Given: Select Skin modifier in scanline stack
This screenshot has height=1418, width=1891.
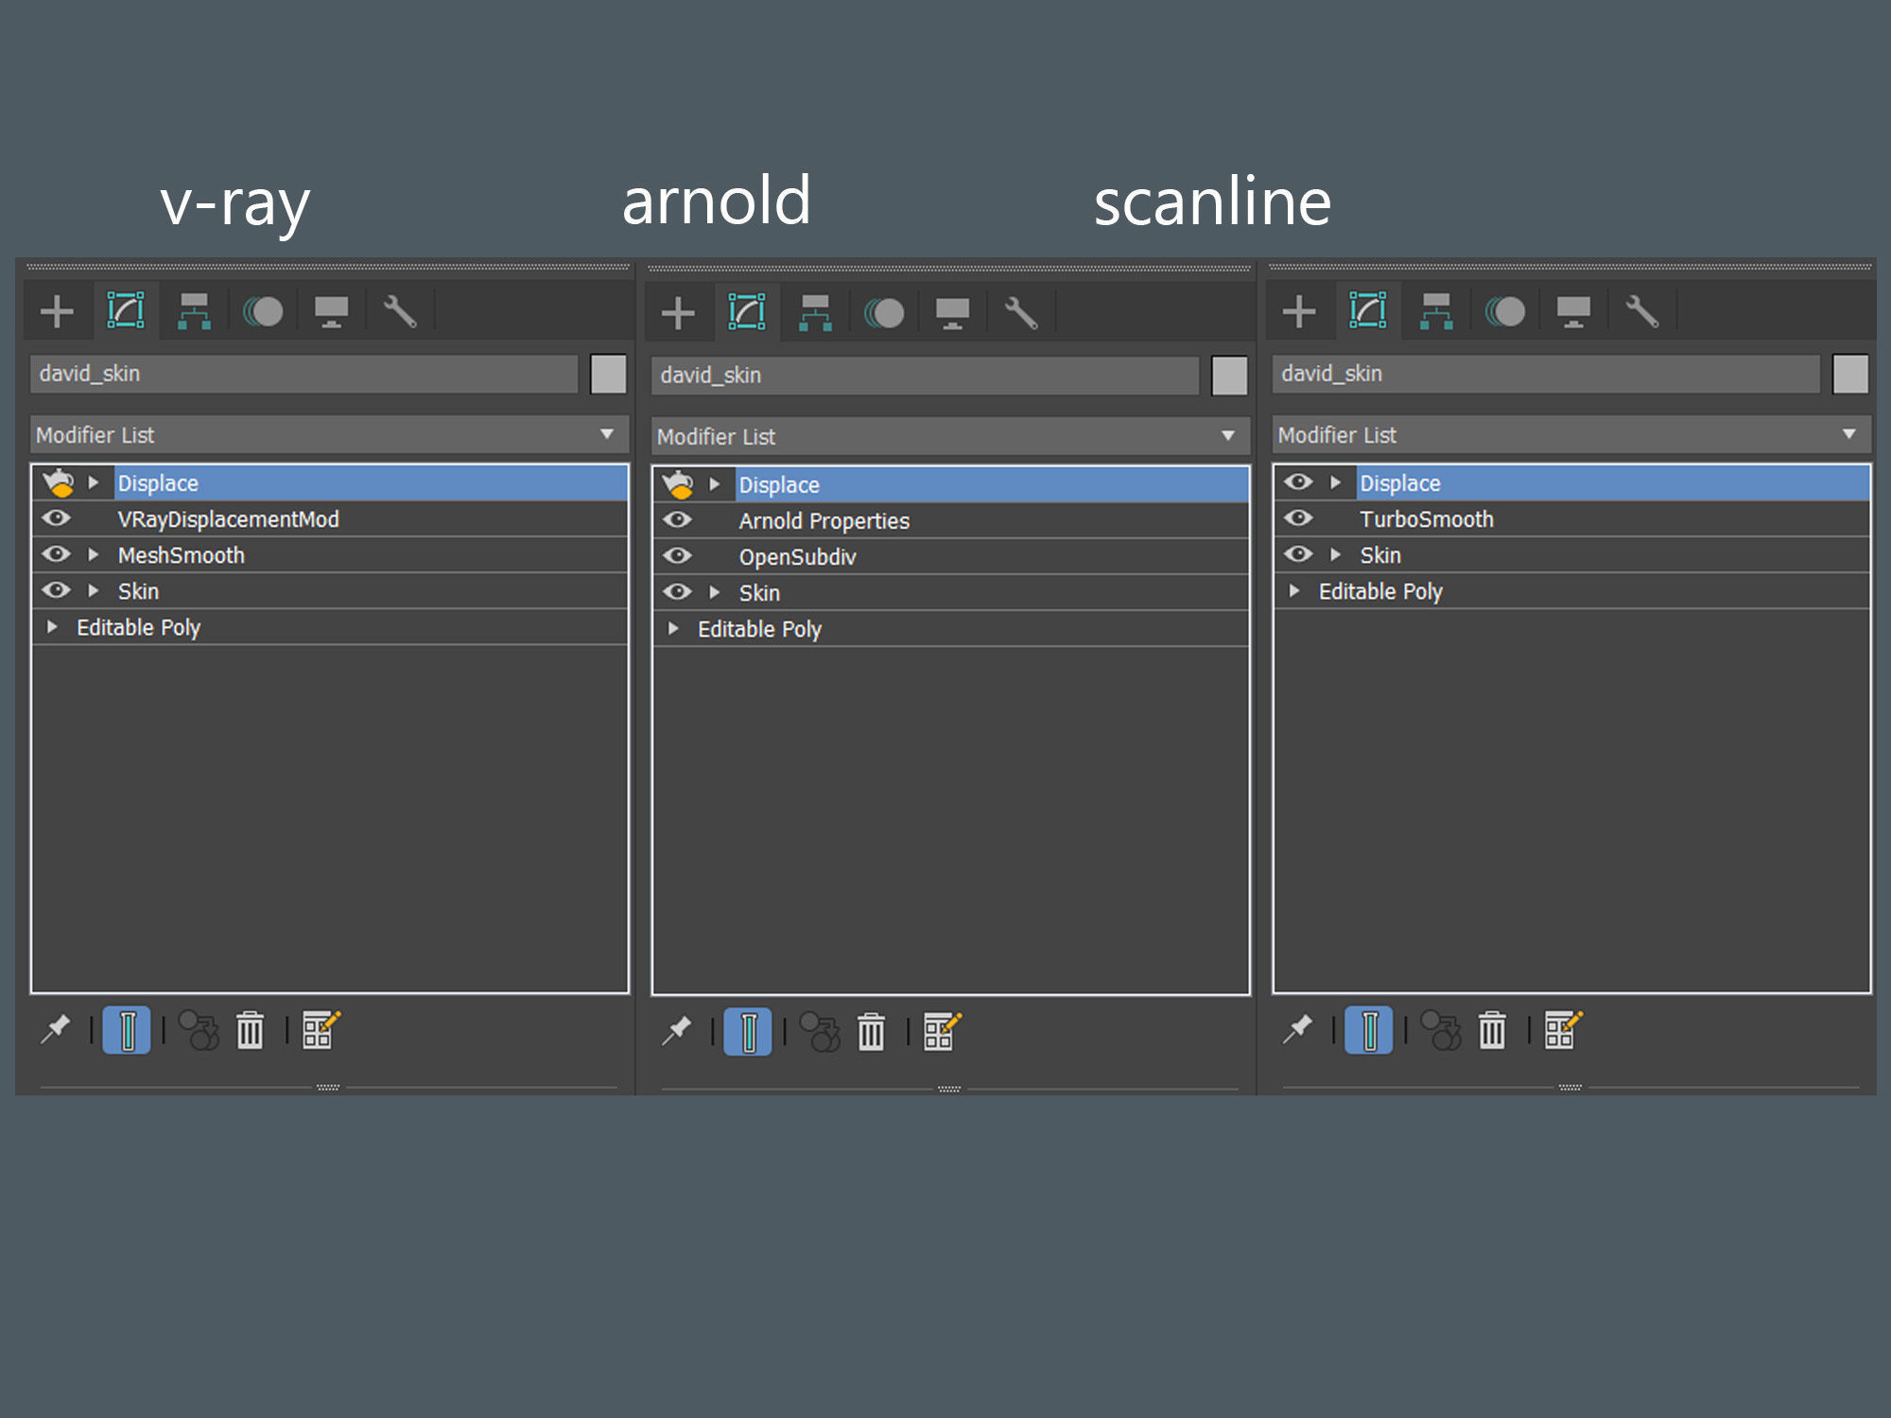Looking at the screenshot, I should [1379, 555].
